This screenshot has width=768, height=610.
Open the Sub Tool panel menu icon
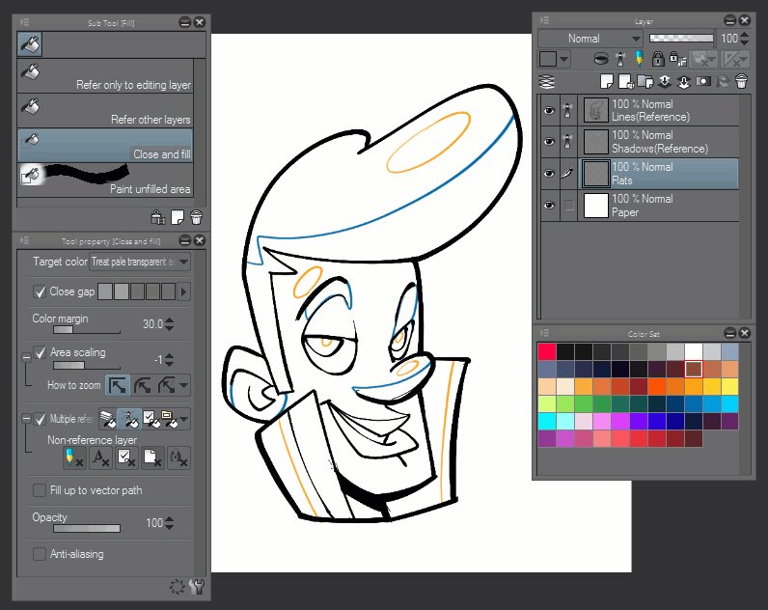24,22
